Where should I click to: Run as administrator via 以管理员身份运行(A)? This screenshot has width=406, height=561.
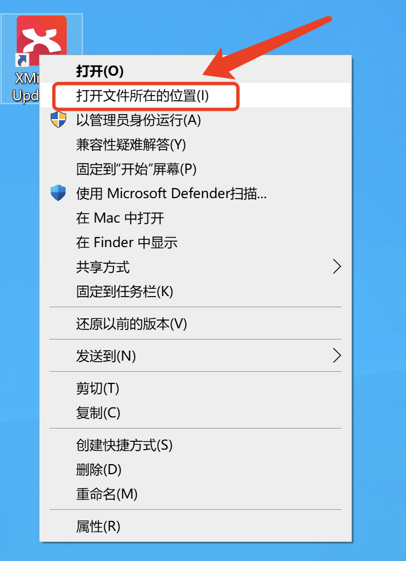[x=138, y=120]
